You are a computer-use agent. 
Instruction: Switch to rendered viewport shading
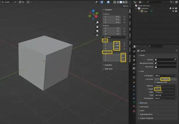(126, 2)
